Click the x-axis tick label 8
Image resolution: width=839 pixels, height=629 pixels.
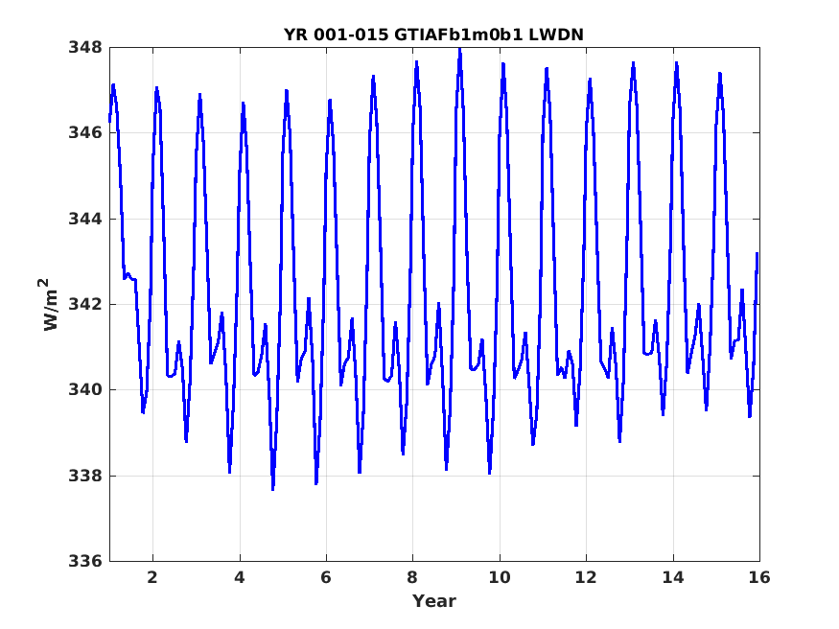tap(412, 577)
